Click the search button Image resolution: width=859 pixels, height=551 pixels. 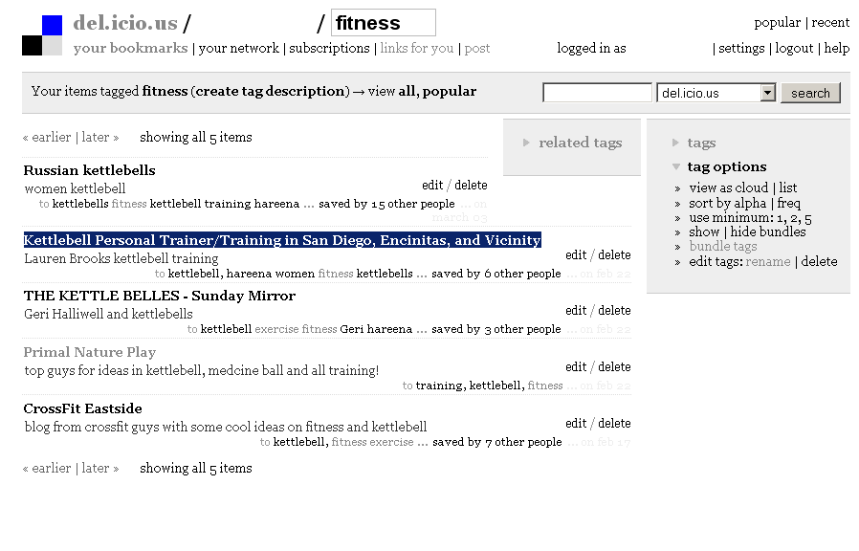point(810,93)
